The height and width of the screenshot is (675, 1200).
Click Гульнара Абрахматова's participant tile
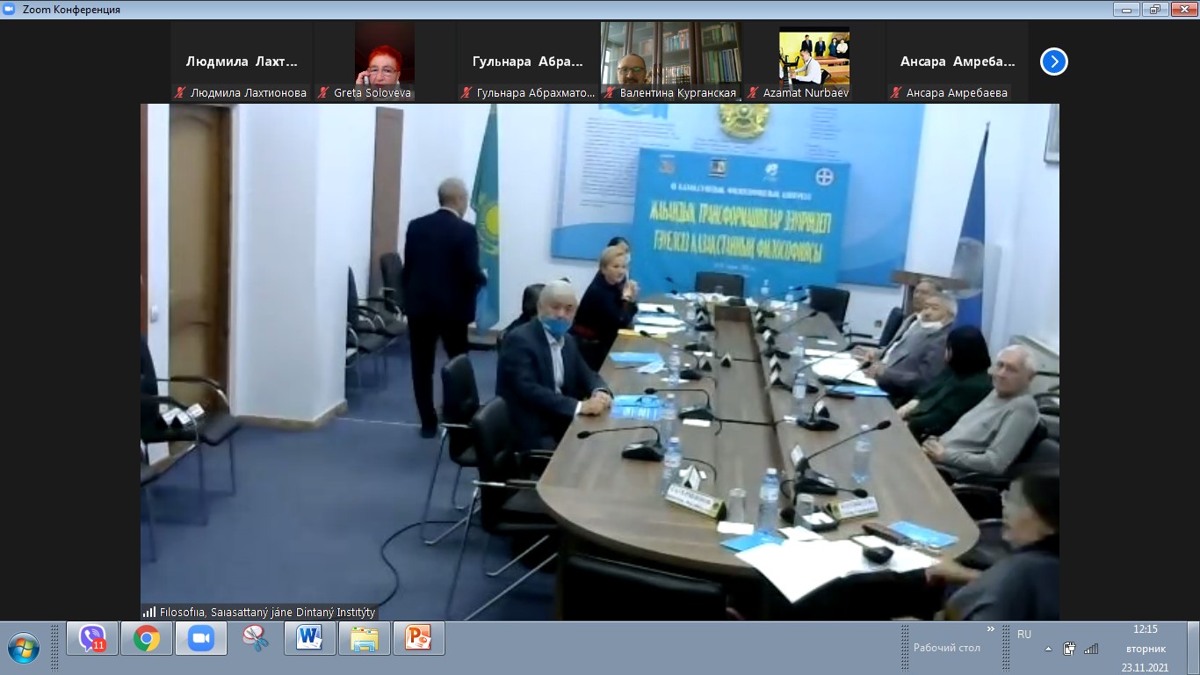(x=528, y=62)
